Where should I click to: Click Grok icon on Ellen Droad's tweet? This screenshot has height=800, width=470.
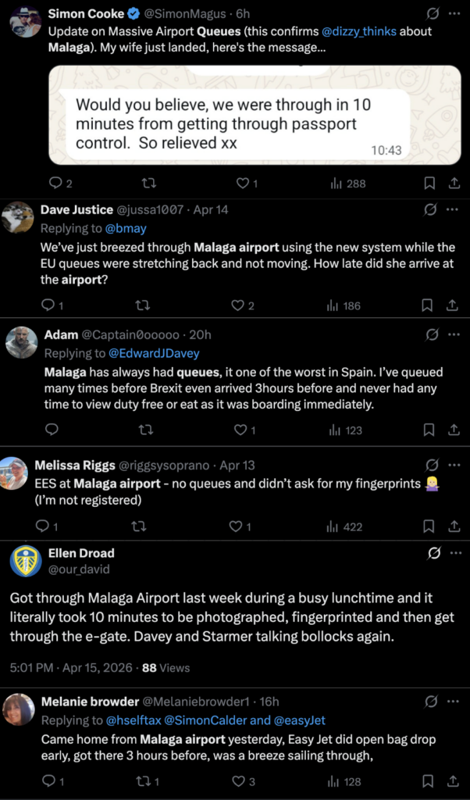click(x=434, y=554)
